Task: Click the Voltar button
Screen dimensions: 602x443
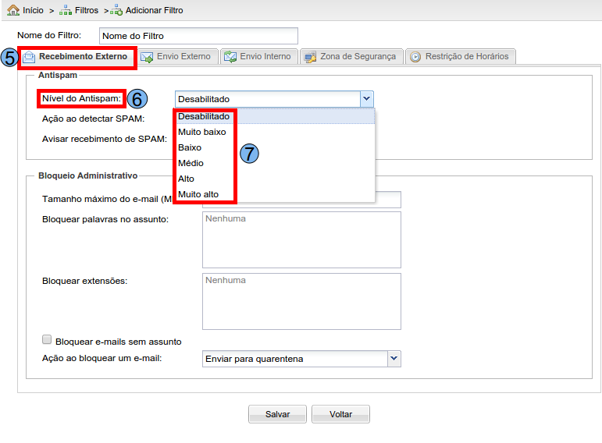Action: point(340,414)
